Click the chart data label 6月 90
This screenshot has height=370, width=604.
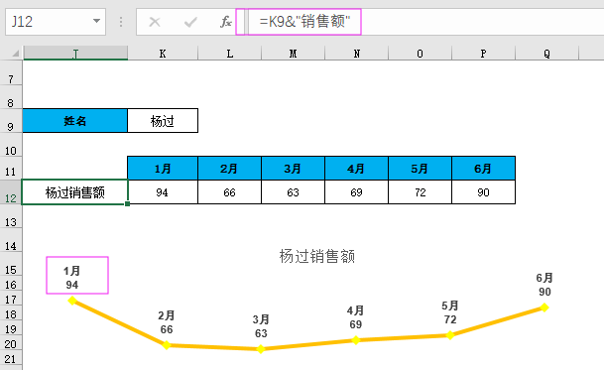click(544, 285)
